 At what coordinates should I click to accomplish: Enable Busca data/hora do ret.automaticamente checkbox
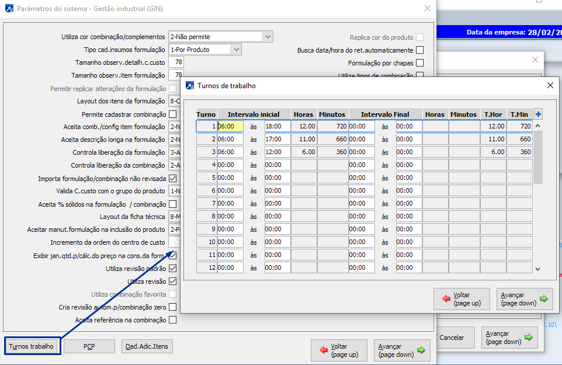(419, 50)
